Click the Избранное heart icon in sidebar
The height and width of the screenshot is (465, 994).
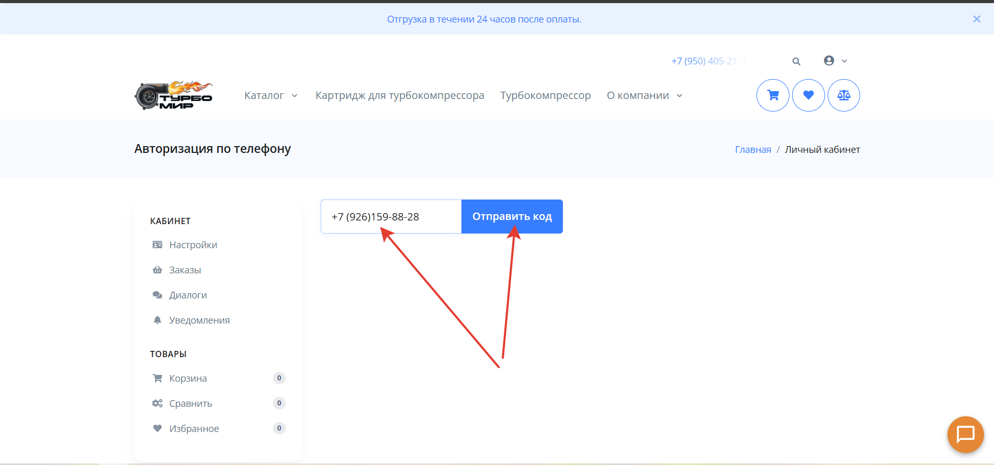point(157,428)
